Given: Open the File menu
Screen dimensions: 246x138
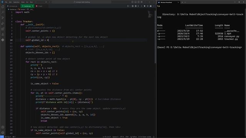Looking at the screenshot, I should click(x=6, y=2).
